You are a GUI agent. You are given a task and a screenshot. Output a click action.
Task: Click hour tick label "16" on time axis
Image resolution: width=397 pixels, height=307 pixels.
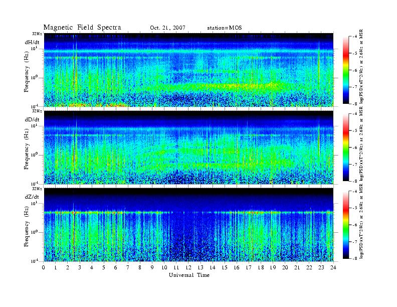[237, 267]
